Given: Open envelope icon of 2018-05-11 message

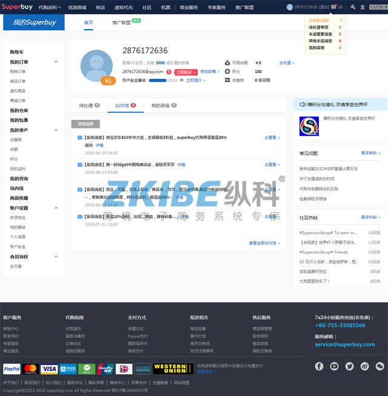Looking at the screenshot, I should tap(80, 216).
